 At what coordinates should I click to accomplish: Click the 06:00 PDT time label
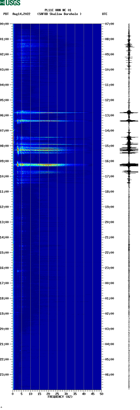coord(5,115)
